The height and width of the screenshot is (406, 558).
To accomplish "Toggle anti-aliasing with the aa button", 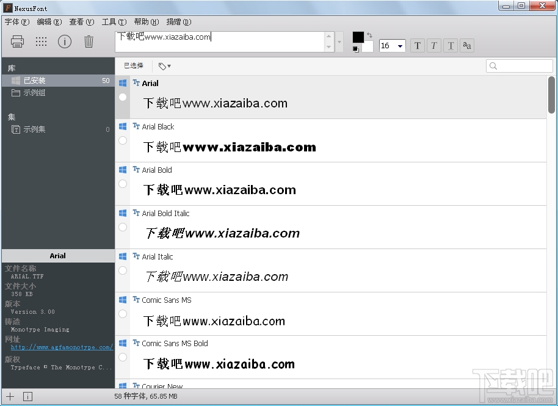I will tap(467, 46).
